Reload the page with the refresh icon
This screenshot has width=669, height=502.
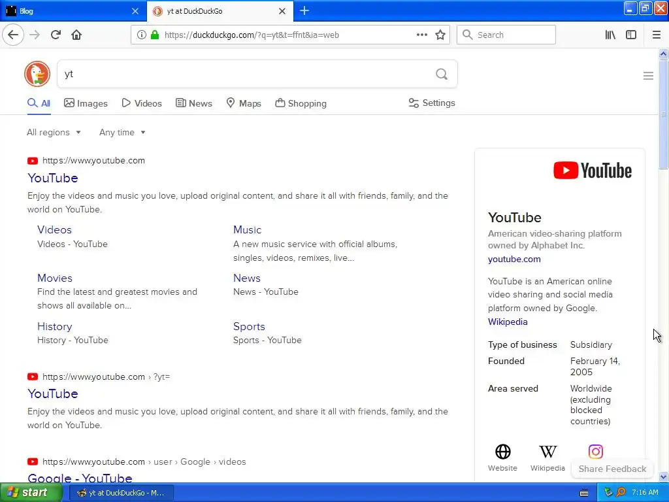(56, 35)
